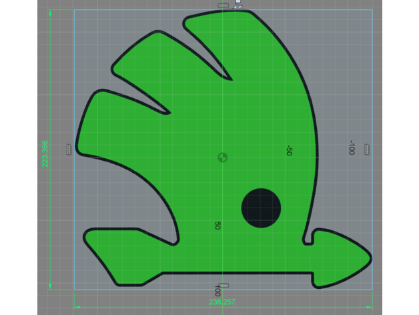
Task: Select the black circular hole in logo
Action: [x=261, y=207]
